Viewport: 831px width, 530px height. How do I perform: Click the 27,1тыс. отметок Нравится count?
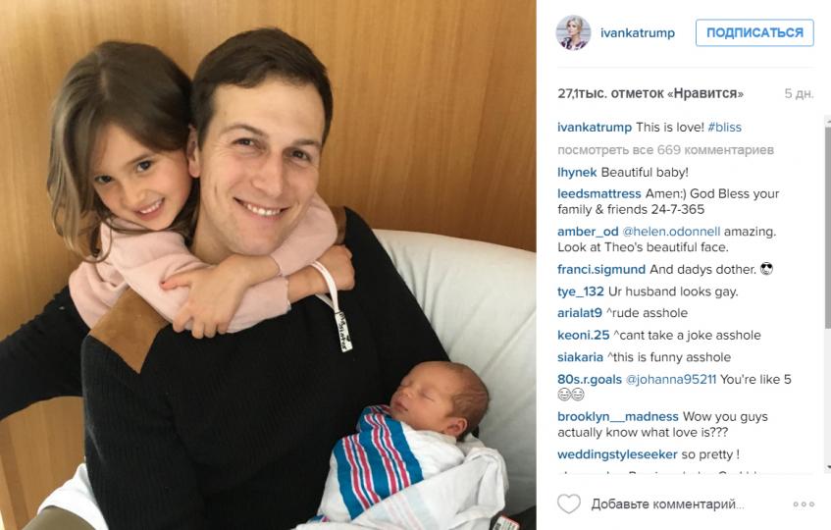[x=650, y=93]
